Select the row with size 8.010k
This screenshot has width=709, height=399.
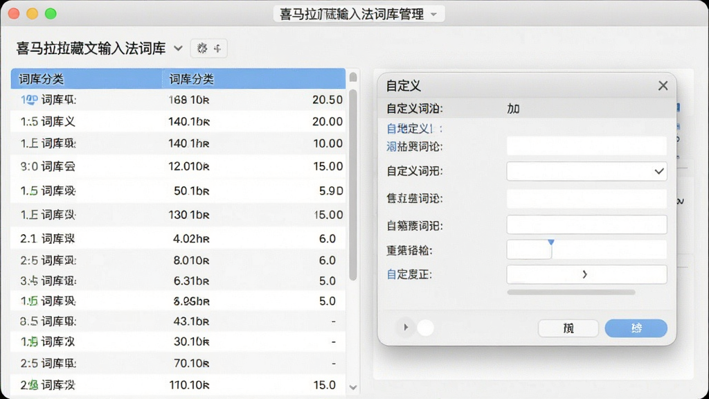178,260
